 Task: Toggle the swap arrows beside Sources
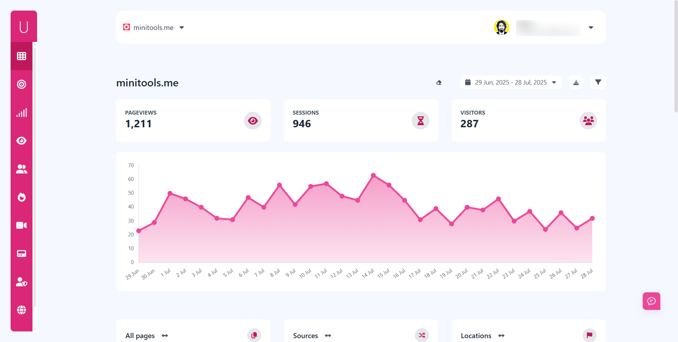click(328, 336)
